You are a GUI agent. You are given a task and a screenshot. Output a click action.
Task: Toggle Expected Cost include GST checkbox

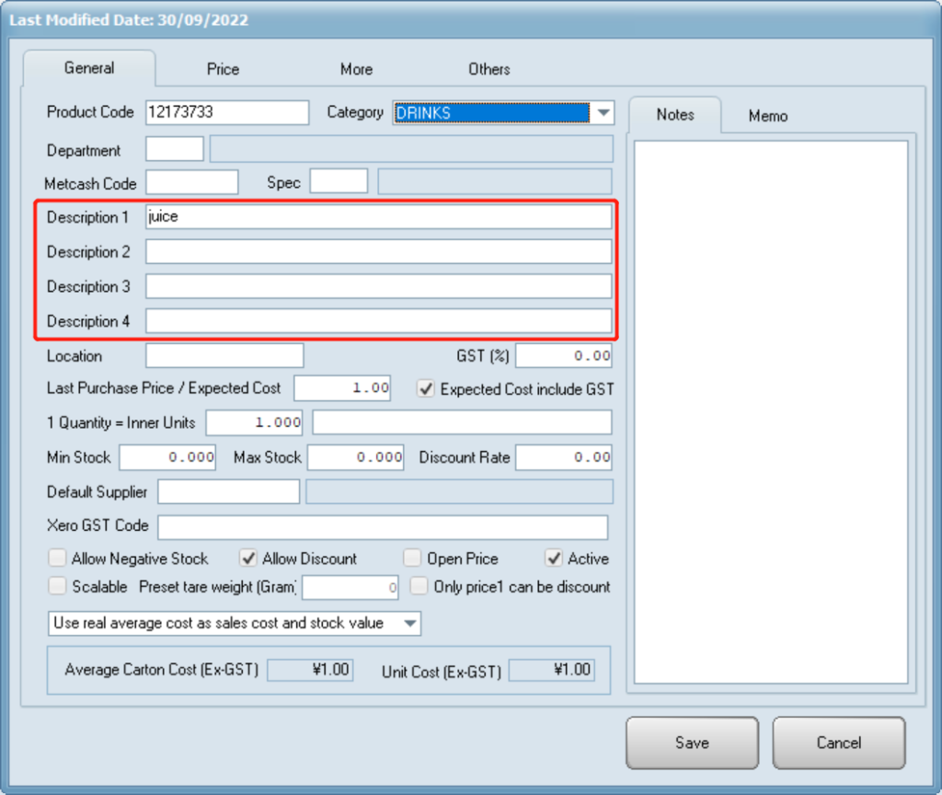click(x=426, y=389)
